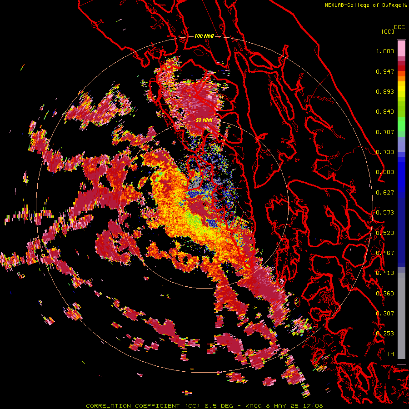Click the 0.733 legend value

(385, 152)
